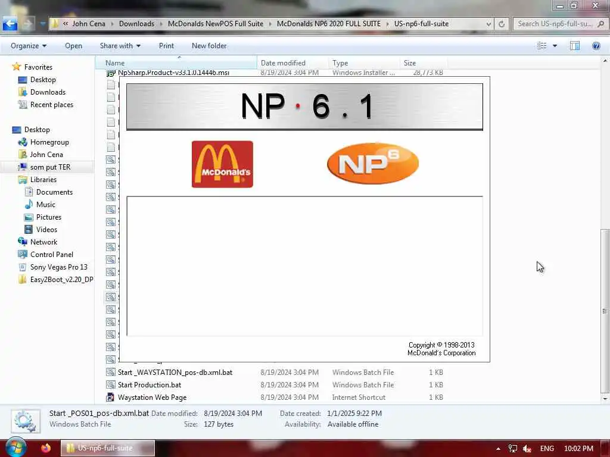Screen dimensions: 610x457
Task: Open Desktop under Favorites
Action: point(43,80)
